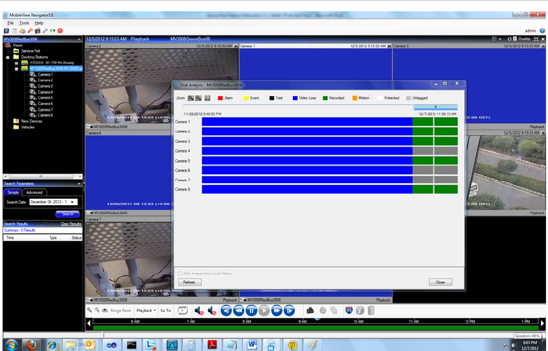Screen dimensions: 548x351
Task: Enable Disk Analysis from Local History checkbox
Action: click(180, 274)
